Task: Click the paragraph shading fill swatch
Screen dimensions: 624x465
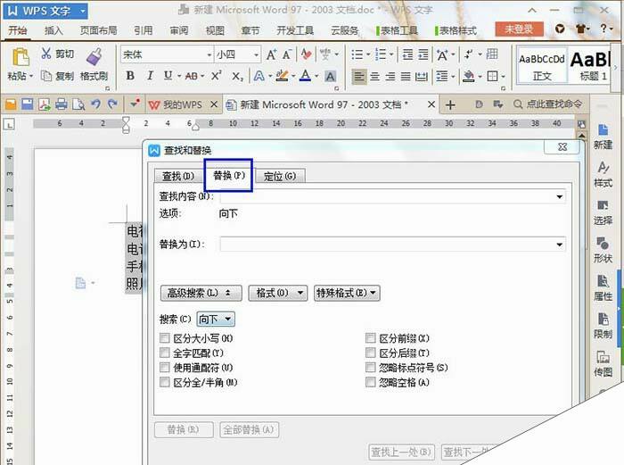Action: [469, 76]
